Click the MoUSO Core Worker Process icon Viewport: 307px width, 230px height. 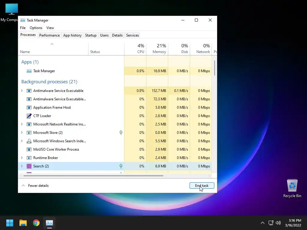point(29,149)
